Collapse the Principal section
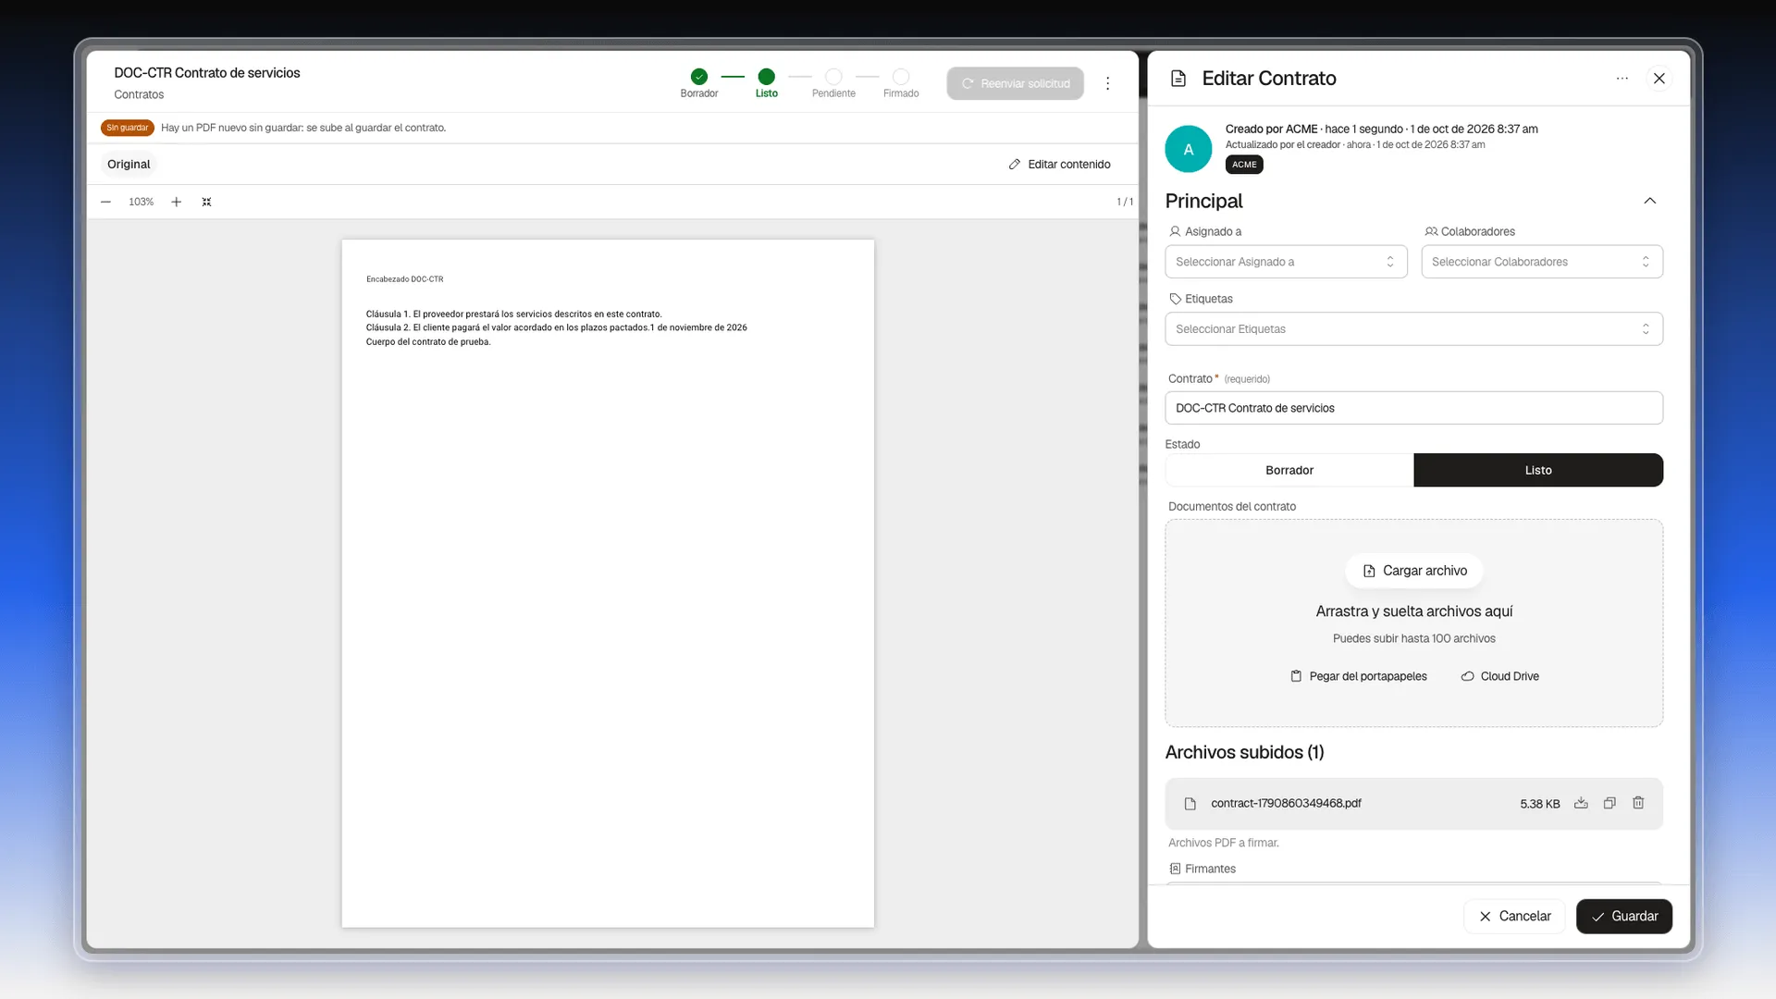The image size is (1776, 999). (1649, 201)
